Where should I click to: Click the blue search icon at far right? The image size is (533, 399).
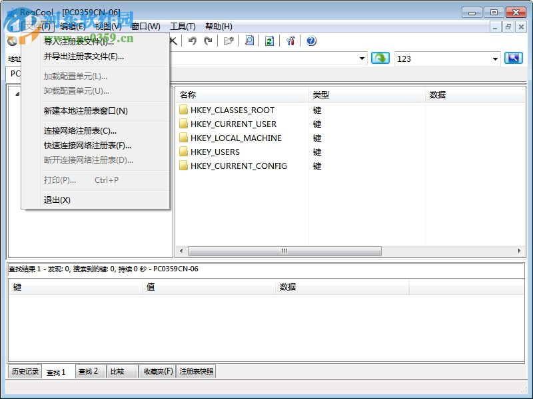tap(513, 58)
